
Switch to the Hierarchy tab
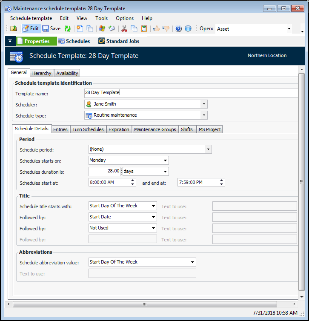(x=41, y=73)
